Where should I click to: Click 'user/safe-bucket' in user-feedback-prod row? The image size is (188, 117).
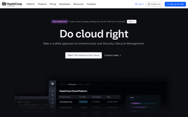(112, 102)
